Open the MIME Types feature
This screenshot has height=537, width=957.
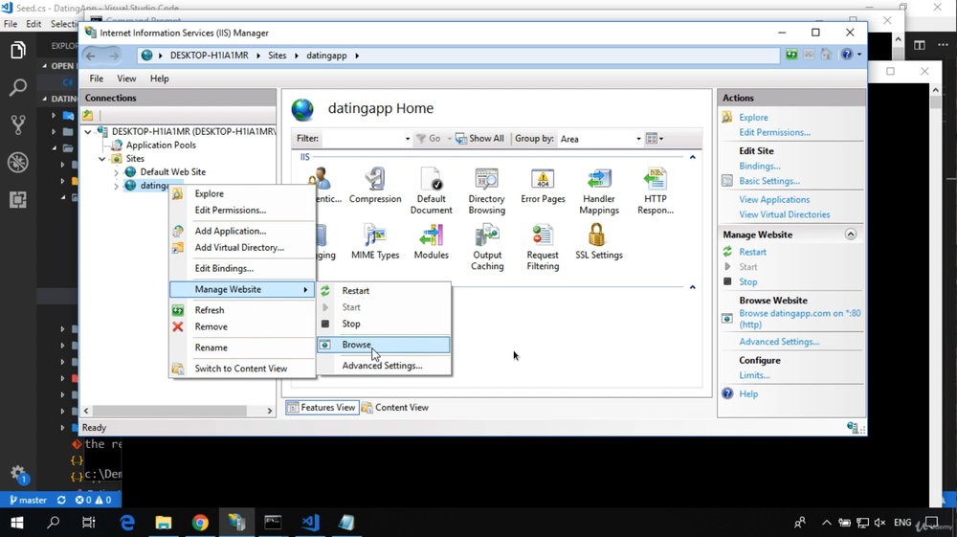tap(375, 241)
